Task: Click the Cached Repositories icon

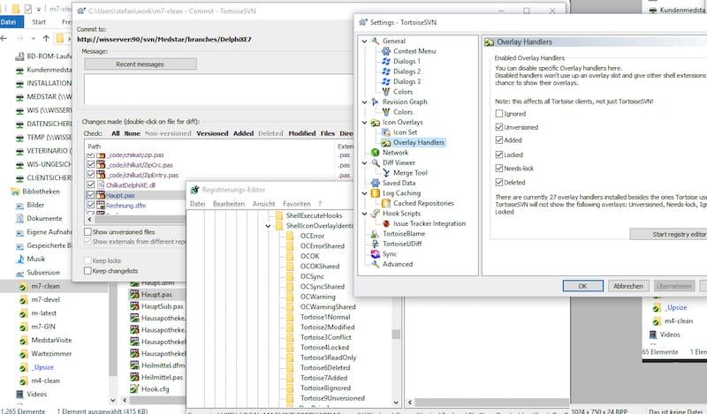Action: pos(386,203)
